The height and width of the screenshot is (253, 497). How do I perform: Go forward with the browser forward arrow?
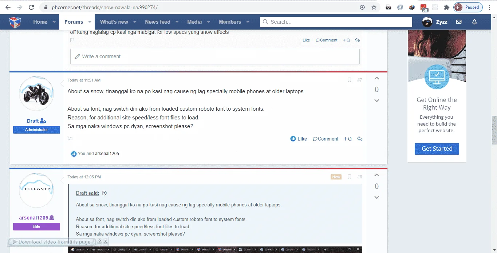[x=20, y=7]
